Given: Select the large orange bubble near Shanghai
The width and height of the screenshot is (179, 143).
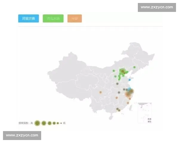Looking at the screenshot, I should click(x=129, y=94).
